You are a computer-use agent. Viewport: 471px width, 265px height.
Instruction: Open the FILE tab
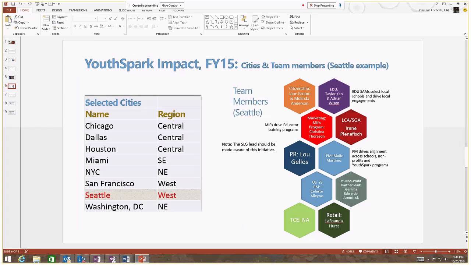(x=9, y=10)
